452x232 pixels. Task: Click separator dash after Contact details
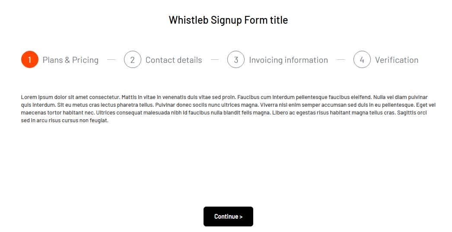point(215,60)
